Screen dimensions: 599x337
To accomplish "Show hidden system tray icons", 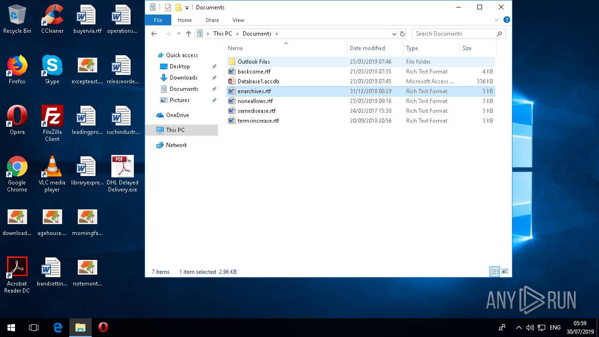I will click(x=519, y=328).
